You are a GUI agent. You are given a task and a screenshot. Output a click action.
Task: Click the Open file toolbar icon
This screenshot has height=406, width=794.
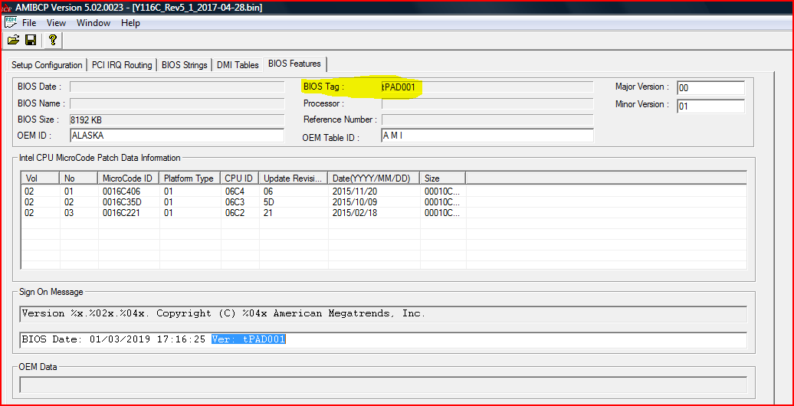click(x=13, y=40)
